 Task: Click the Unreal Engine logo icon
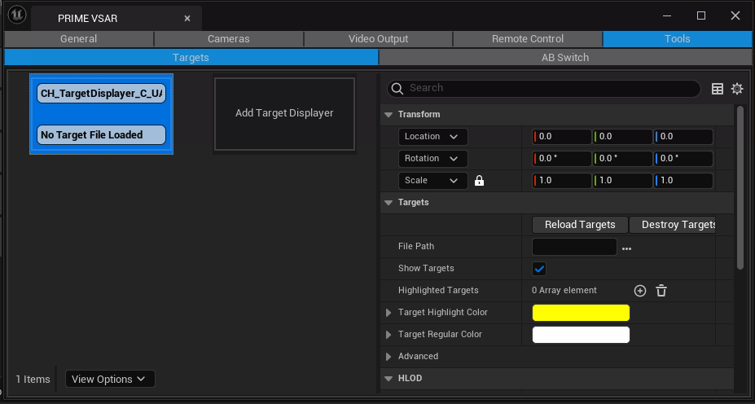pyautogui.click(x=17, y=15)
